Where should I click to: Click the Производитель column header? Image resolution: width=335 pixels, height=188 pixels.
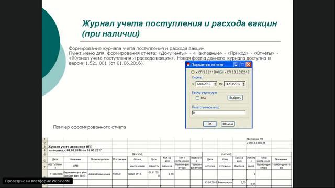tap(100, 159)
